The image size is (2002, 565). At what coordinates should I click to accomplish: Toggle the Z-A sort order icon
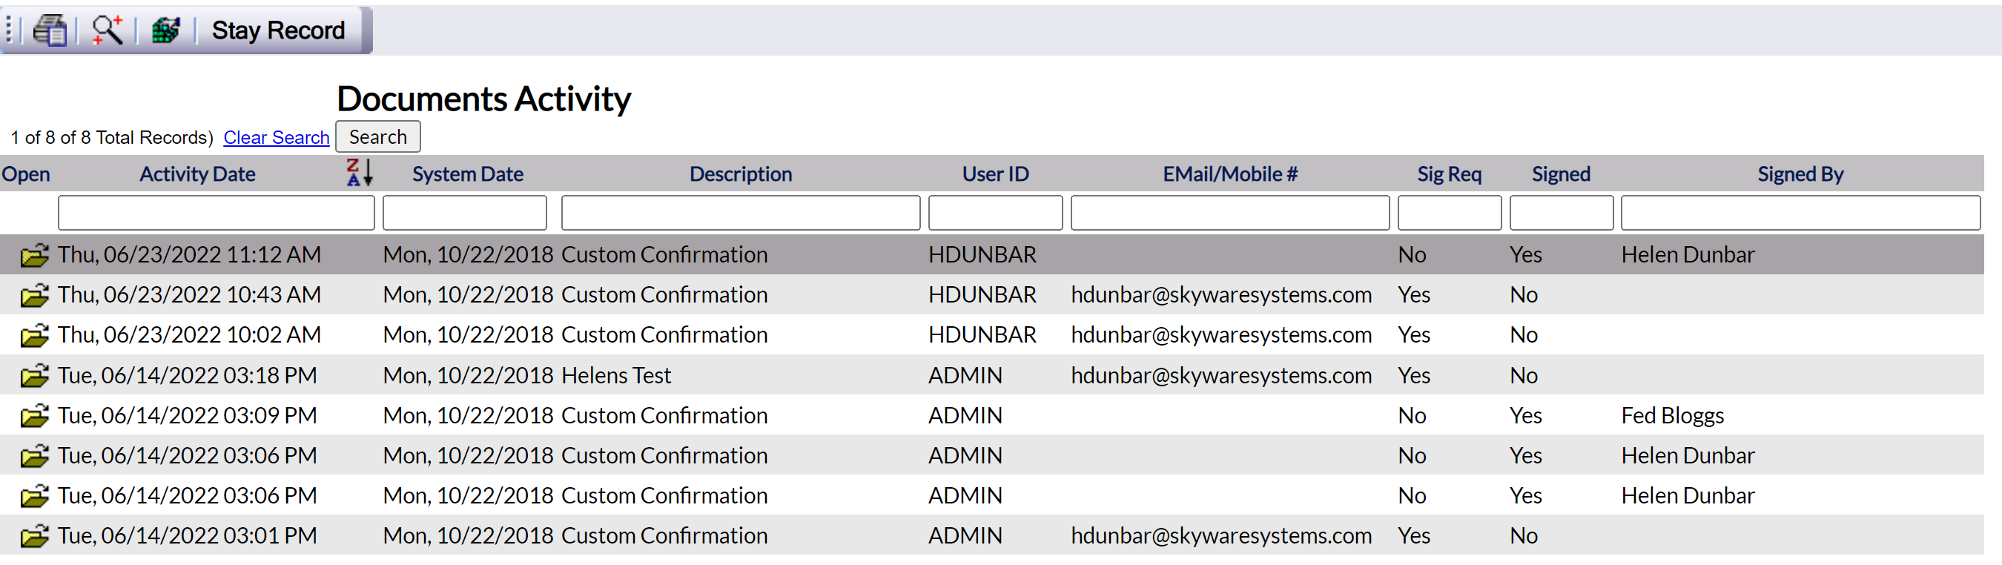(x=360, y=173)
